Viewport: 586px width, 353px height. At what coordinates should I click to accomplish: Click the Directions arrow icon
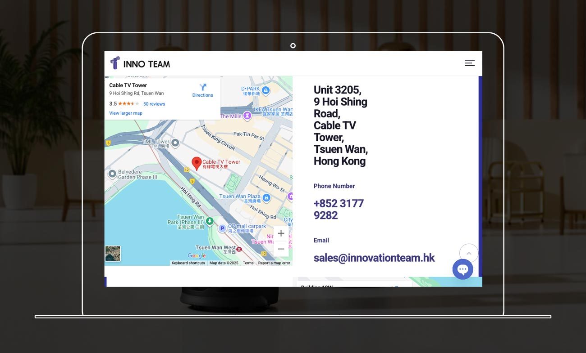pos(203,87)
